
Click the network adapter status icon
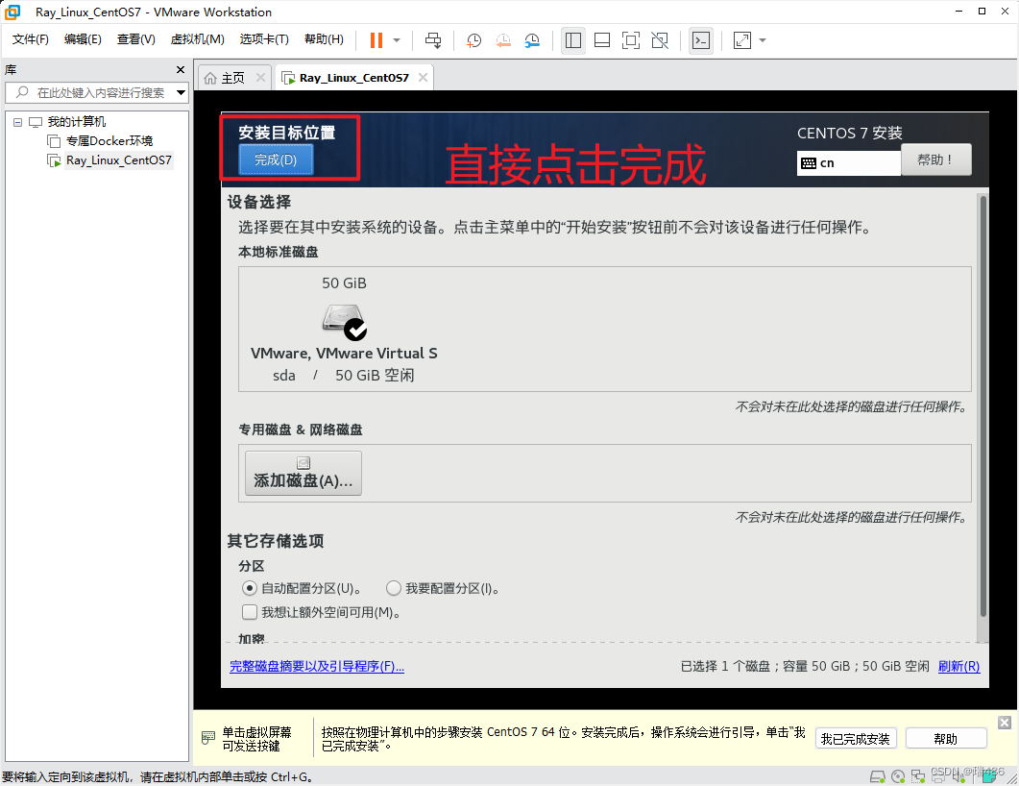tap(918, 776)
